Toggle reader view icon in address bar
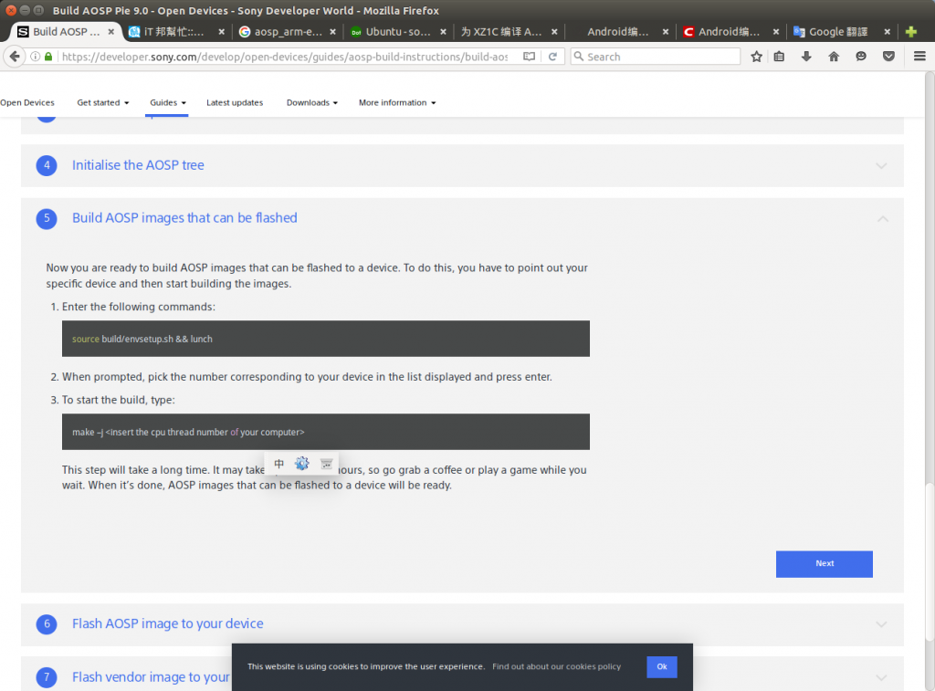 pyautogui.click(x=529, y=57)
